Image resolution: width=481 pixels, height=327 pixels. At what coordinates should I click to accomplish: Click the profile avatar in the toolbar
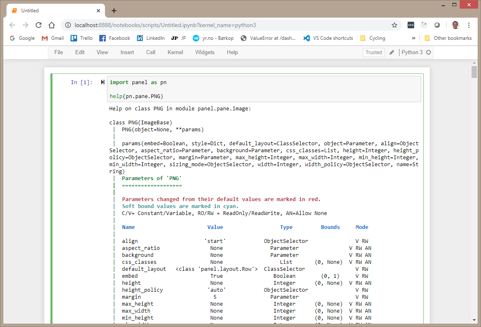[x=455, y=25]
